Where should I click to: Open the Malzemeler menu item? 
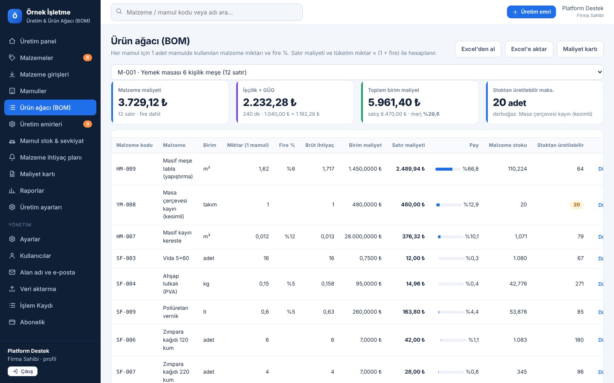click(x=50, y=58)
